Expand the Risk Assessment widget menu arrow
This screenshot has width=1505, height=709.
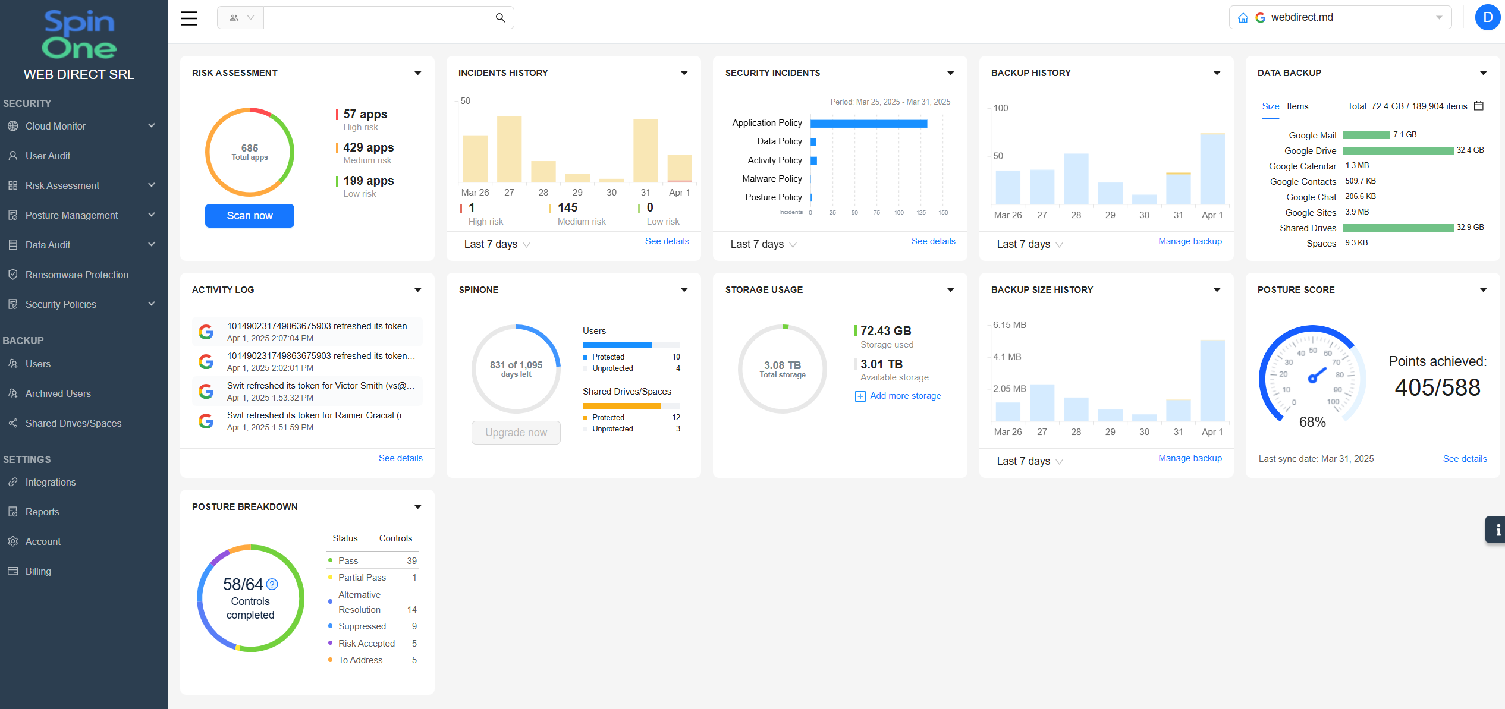[417, 73]
